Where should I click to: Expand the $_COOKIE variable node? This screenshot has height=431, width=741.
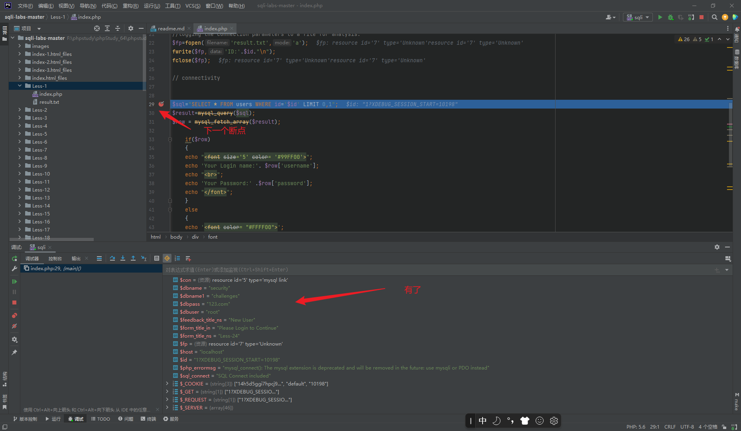(167, 384)
